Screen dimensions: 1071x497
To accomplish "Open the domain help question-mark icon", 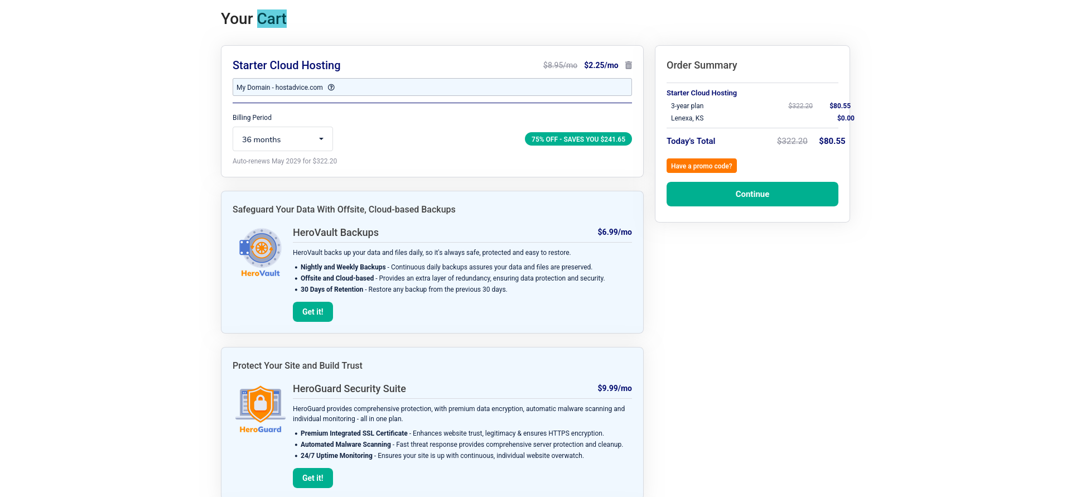I will tap(331, 88).
